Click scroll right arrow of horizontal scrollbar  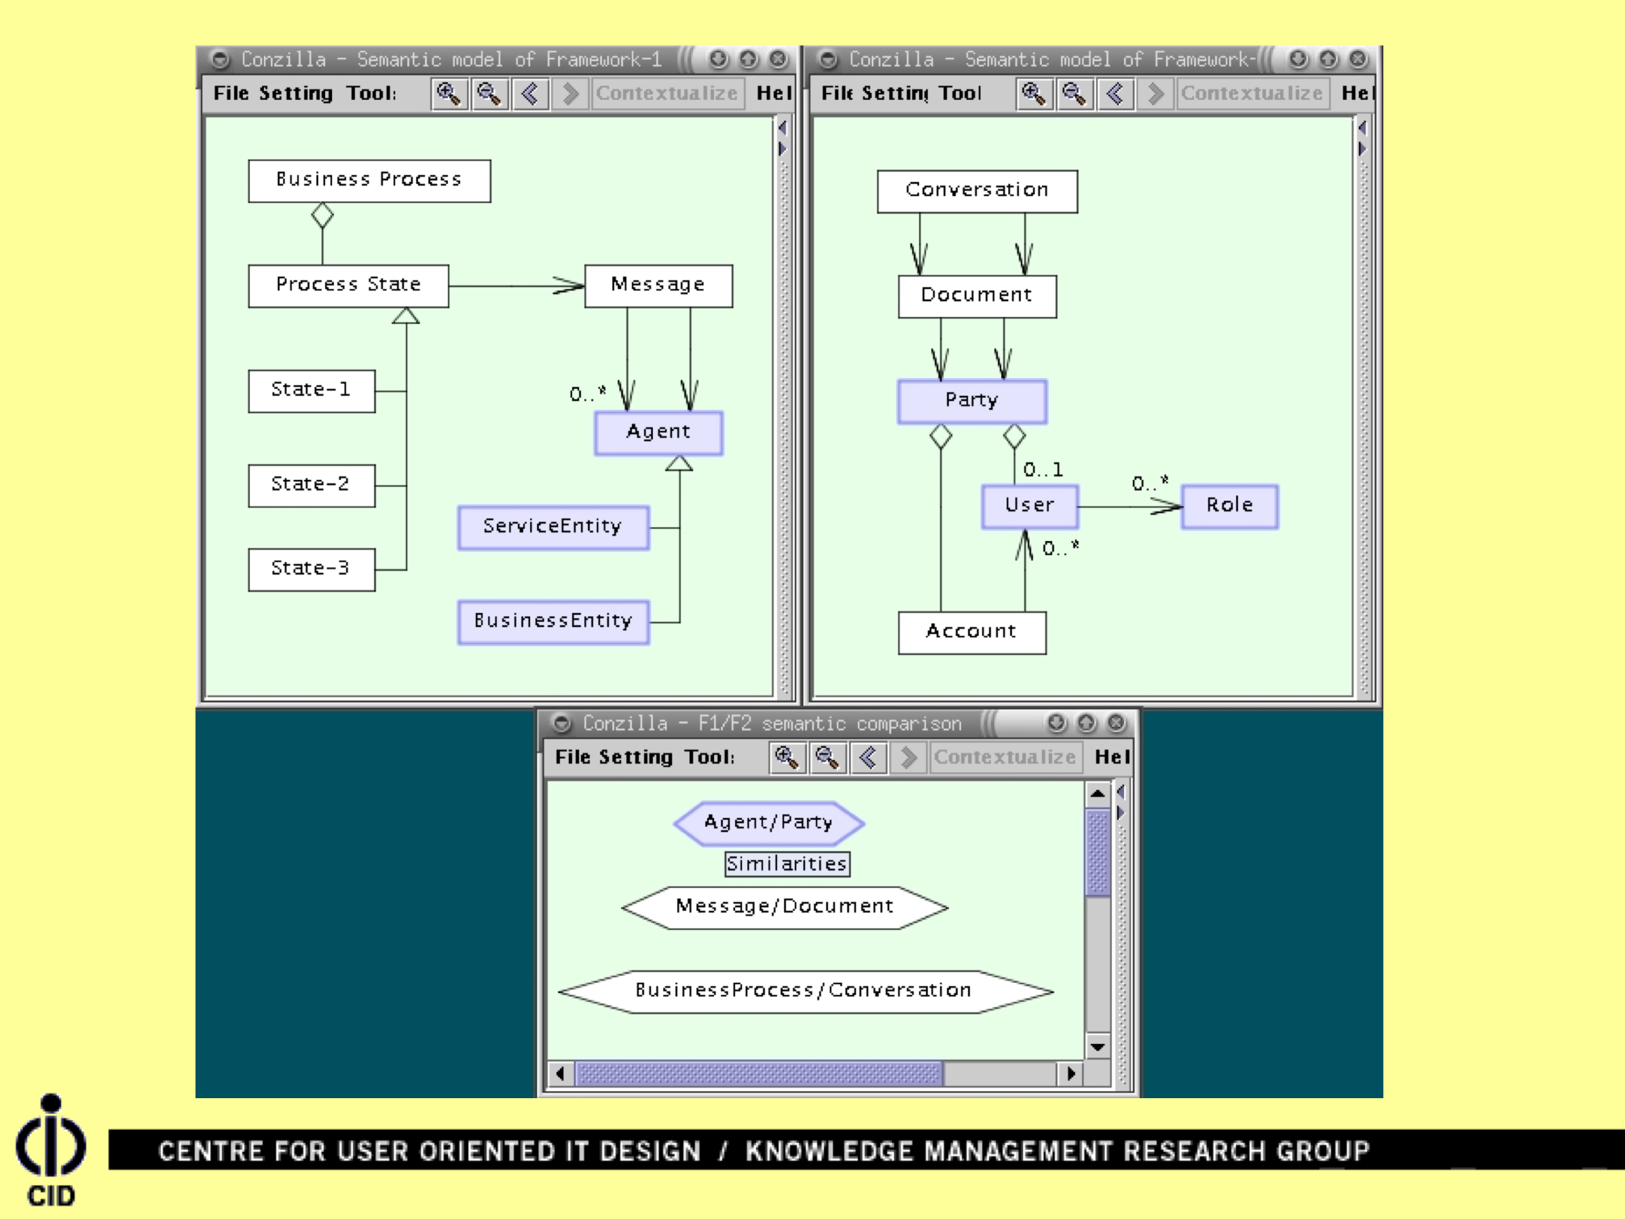click(x=1071, y=1074)
